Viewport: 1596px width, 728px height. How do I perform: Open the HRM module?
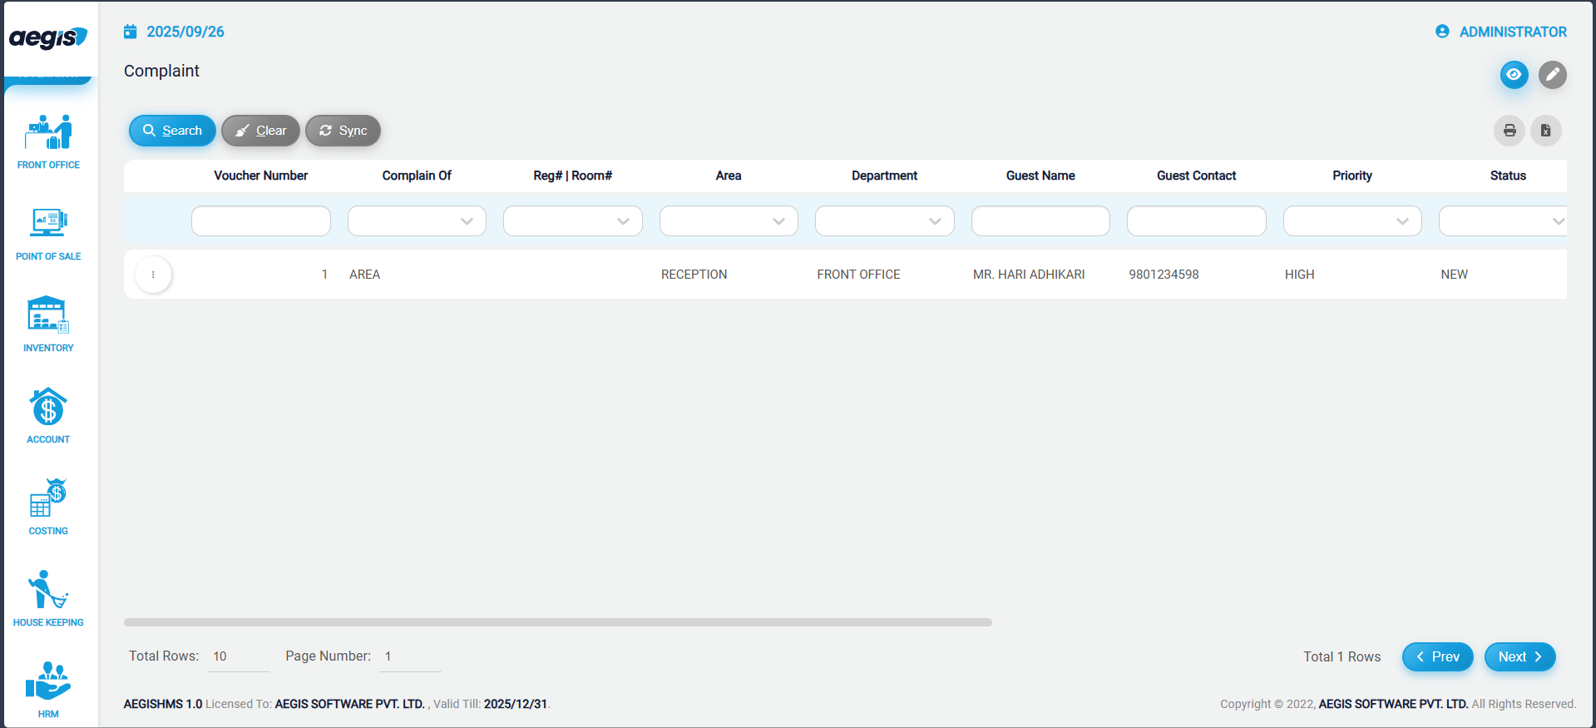[48, 689]
